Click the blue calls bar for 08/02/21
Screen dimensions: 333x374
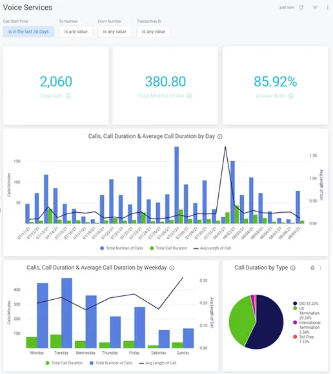(x=232, y=192)
